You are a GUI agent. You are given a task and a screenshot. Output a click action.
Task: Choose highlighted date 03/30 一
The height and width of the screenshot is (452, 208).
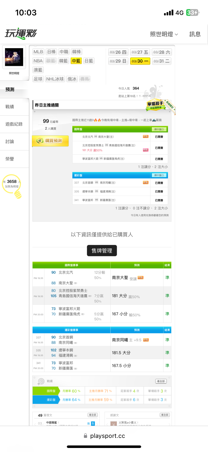coord(140,61)
